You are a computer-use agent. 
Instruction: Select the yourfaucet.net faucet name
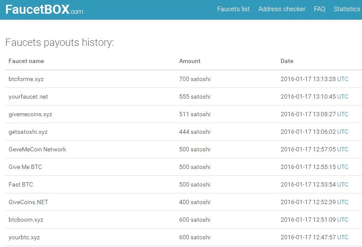[28, 96]
